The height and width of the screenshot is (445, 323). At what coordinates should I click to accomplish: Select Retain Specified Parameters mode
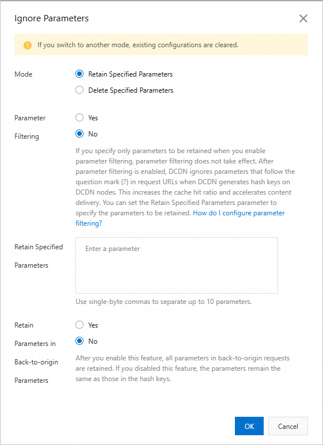point(79,74)
